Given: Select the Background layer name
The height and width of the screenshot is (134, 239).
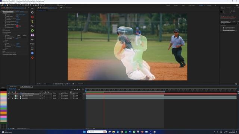Looking at the screenshot, I should [25, 98].
